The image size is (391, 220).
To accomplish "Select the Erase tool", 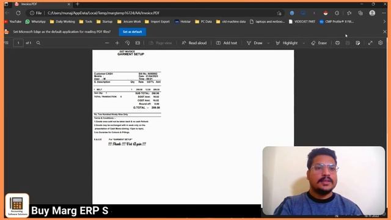I will 319,43.
